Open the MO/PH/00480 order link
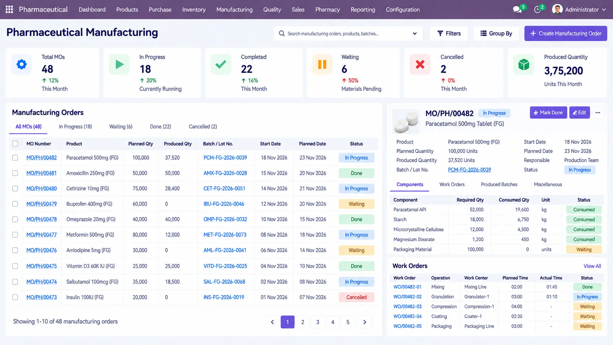This screenshot has height=345, width=613. click(41, 188)
